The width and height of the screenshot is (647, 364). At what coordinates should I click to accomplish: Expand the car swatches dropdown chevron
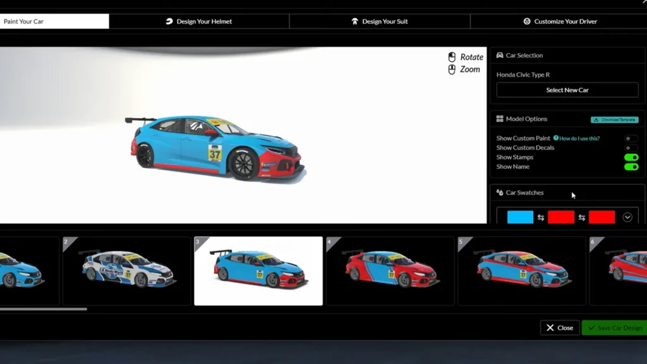coord(627,217)
